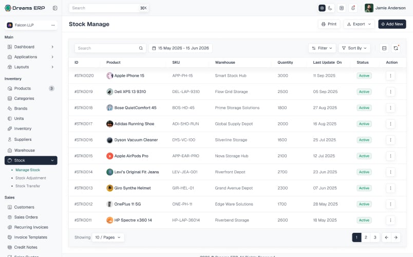413x257 pixels.
Task: Click the table search input field
Action: (x=110, y=48)
